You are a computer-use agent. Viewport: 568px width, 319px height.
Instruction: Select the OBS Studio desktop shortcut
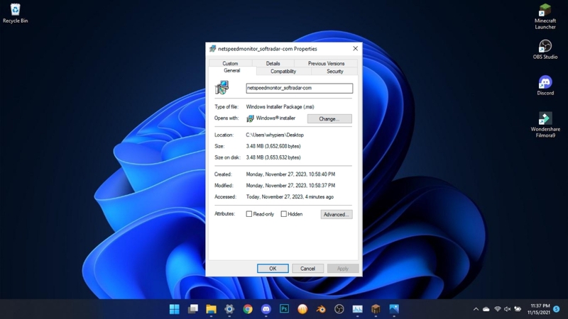(545, 50)
